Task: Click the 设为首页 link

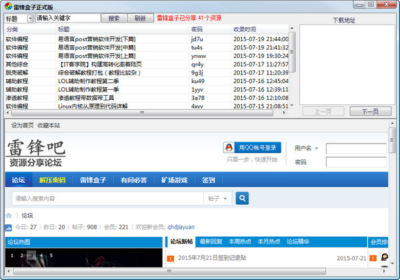Action: (x=23, y=125)
